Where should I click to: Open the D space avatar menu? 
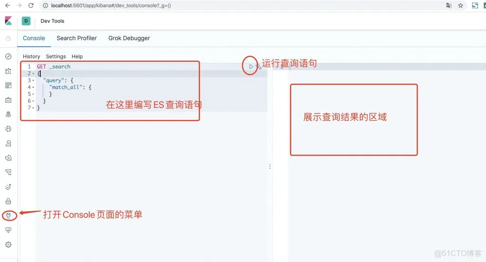[x=26, y=21]
